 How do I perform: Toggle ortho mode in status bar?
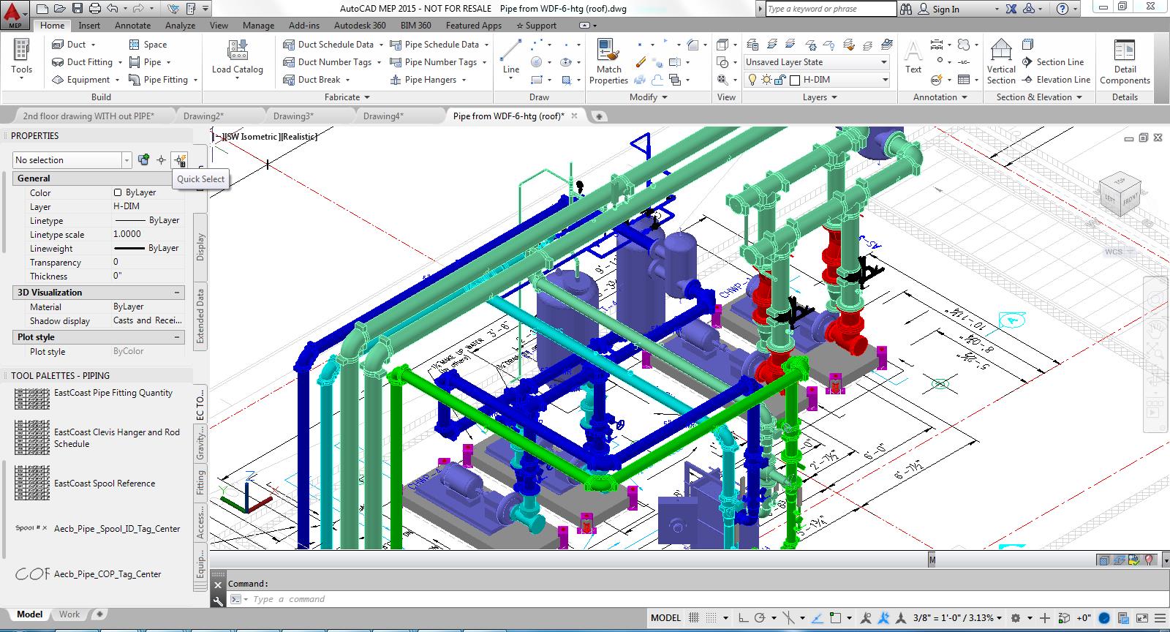point(743,618)
